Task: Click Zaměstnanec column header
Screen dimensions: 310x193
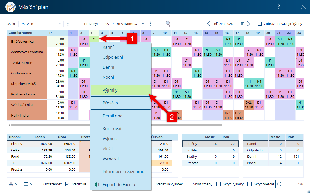Action: (x=27, y=33)
